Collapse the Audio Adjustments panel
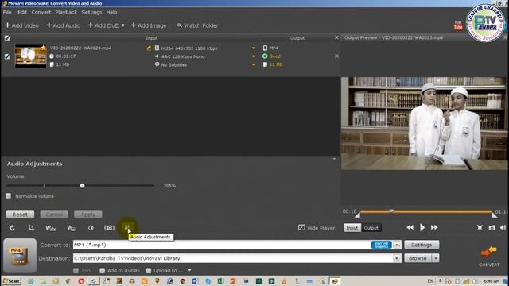This screenshot has height=286, width=509. coord(334,159)
